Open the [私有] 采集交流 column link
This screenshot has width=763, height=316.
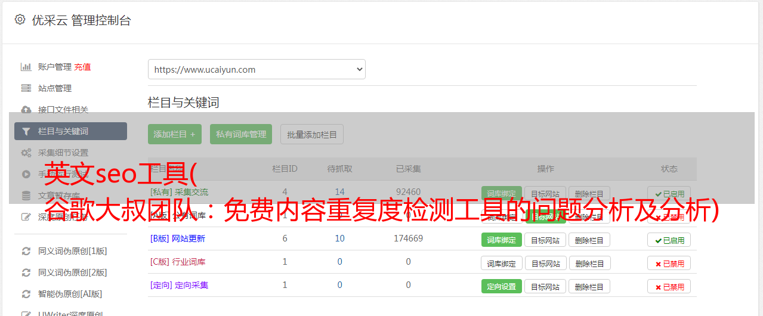[x=180, y=192]
